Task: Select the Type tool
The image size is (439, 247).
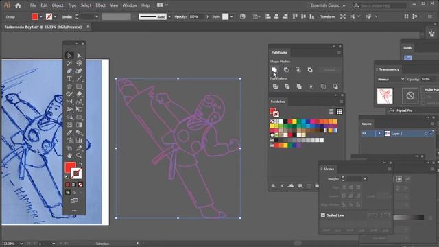Action: point(69,79)
